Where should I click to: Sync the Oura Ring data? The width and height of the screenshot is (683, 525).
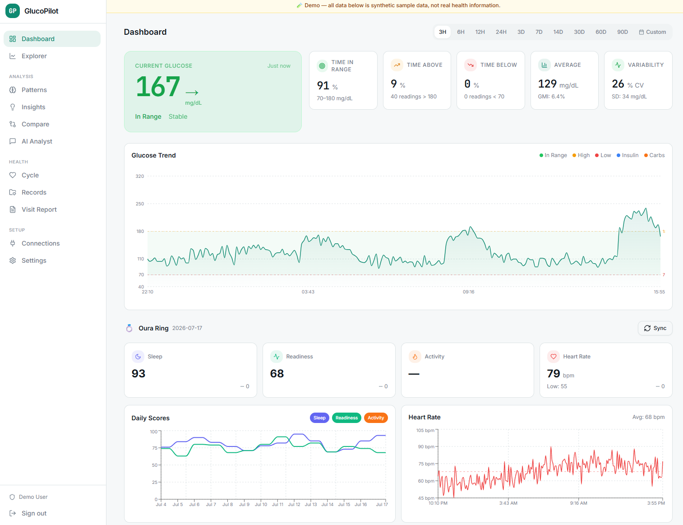[x=655, y=328]
